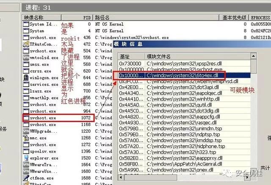Click the svchost.exe icon with PID 1272
Screen dimensions: 271x185
pyautogui.click(x=26, y=144)
